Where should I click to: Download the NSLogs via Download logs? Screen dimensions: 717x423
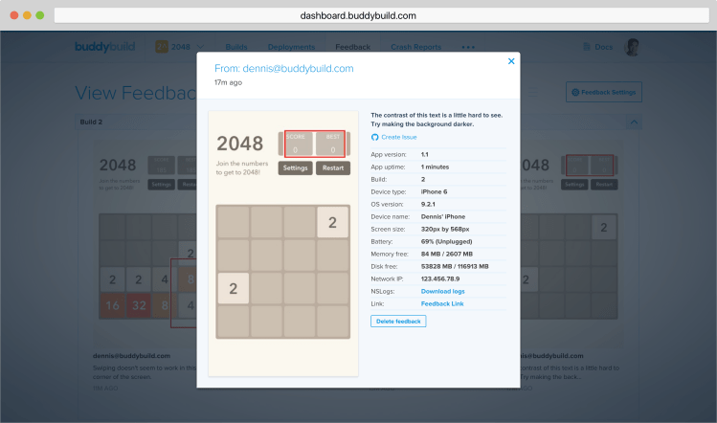click(x=442, y=291)
